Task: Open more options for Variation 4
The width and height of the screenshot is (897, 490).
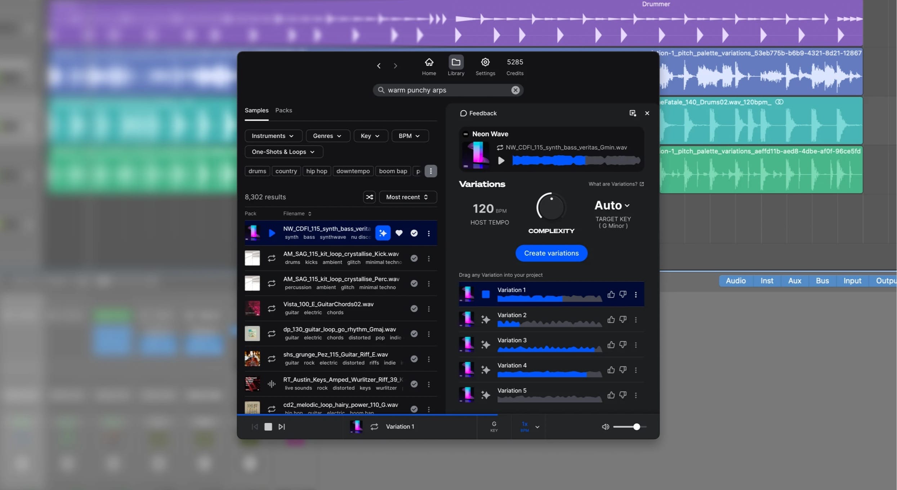Action: pyautogui.click(x=635, y=370)
